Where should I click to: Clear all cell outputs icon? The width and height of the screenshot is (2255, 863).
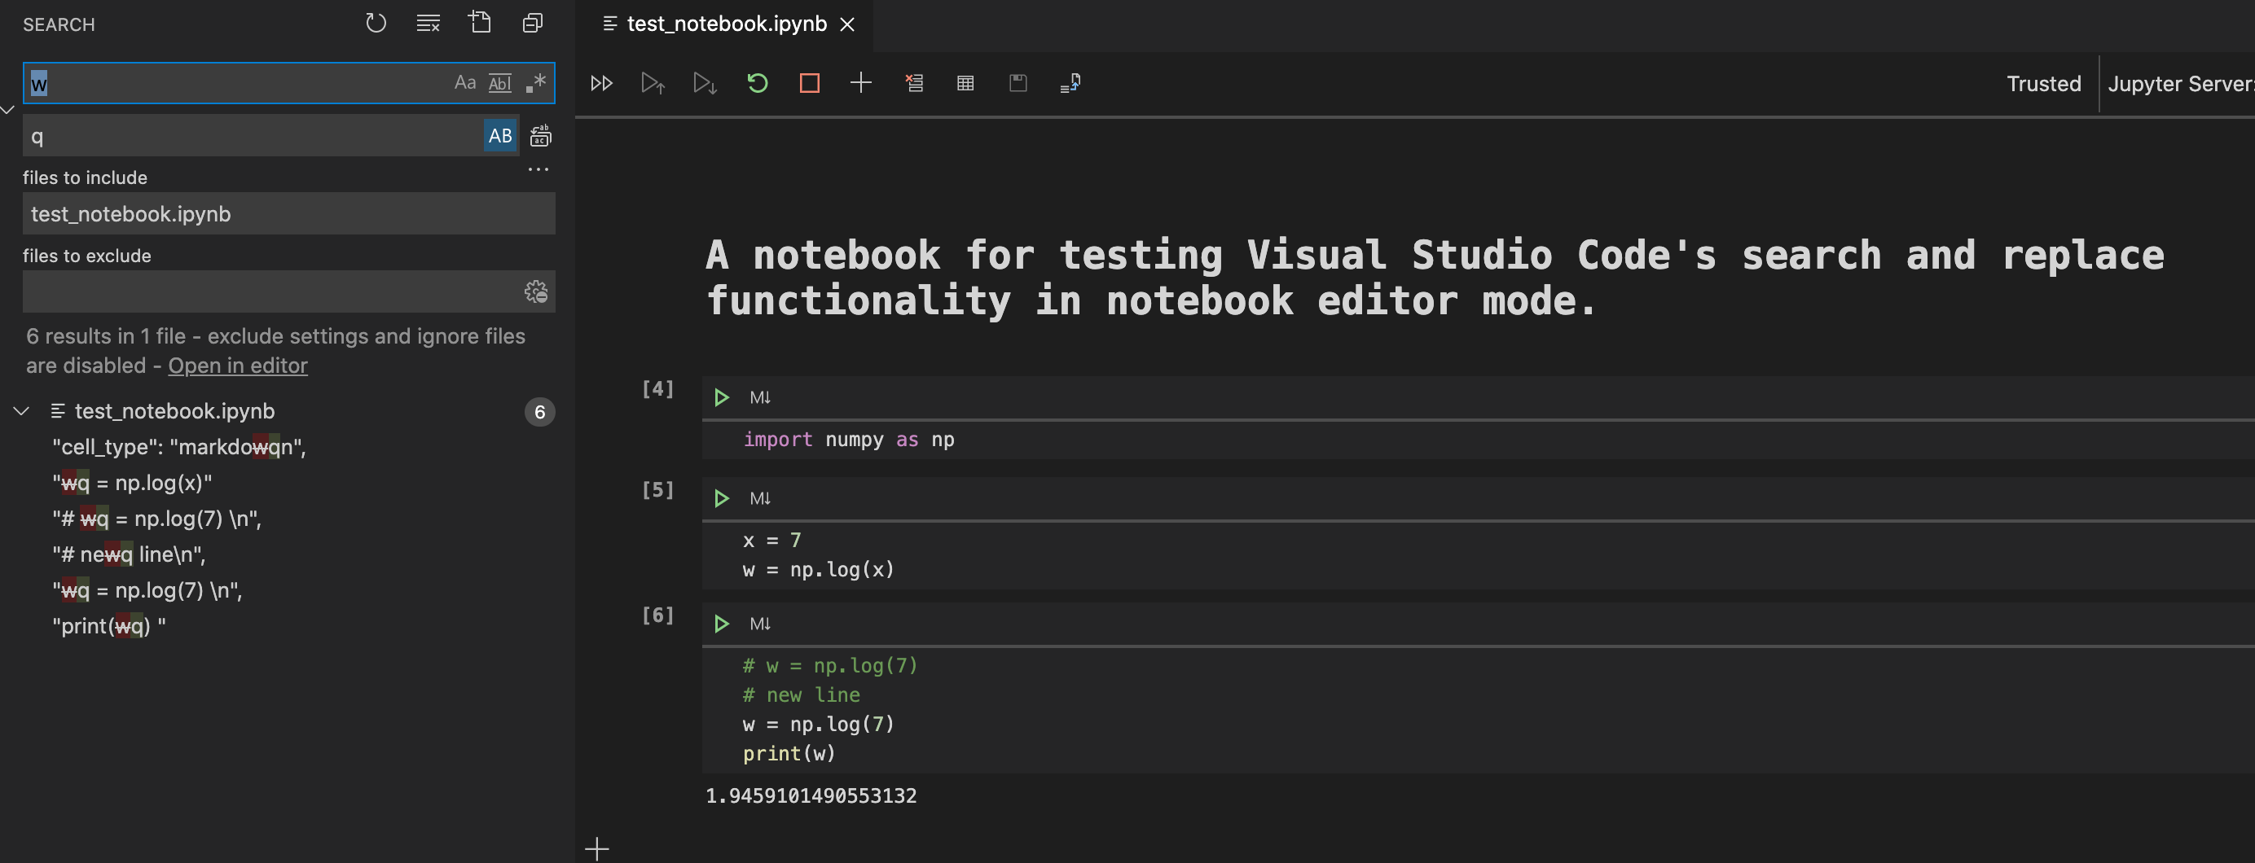914,83
